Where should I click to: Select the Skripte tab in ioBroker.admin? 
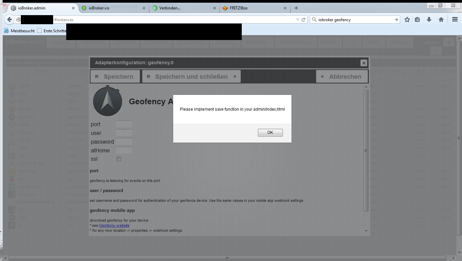tap(400, 43)
